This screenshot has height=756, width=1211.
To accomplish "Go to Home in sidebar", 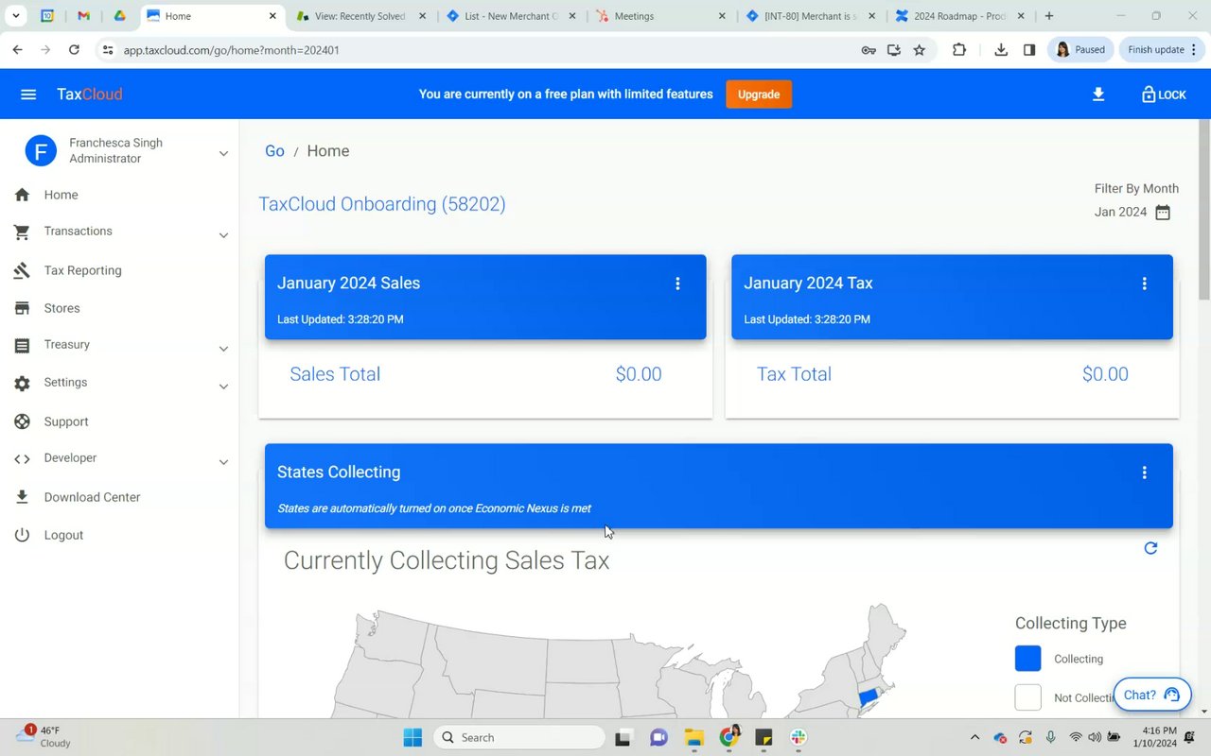I will (x=61, y=195).
